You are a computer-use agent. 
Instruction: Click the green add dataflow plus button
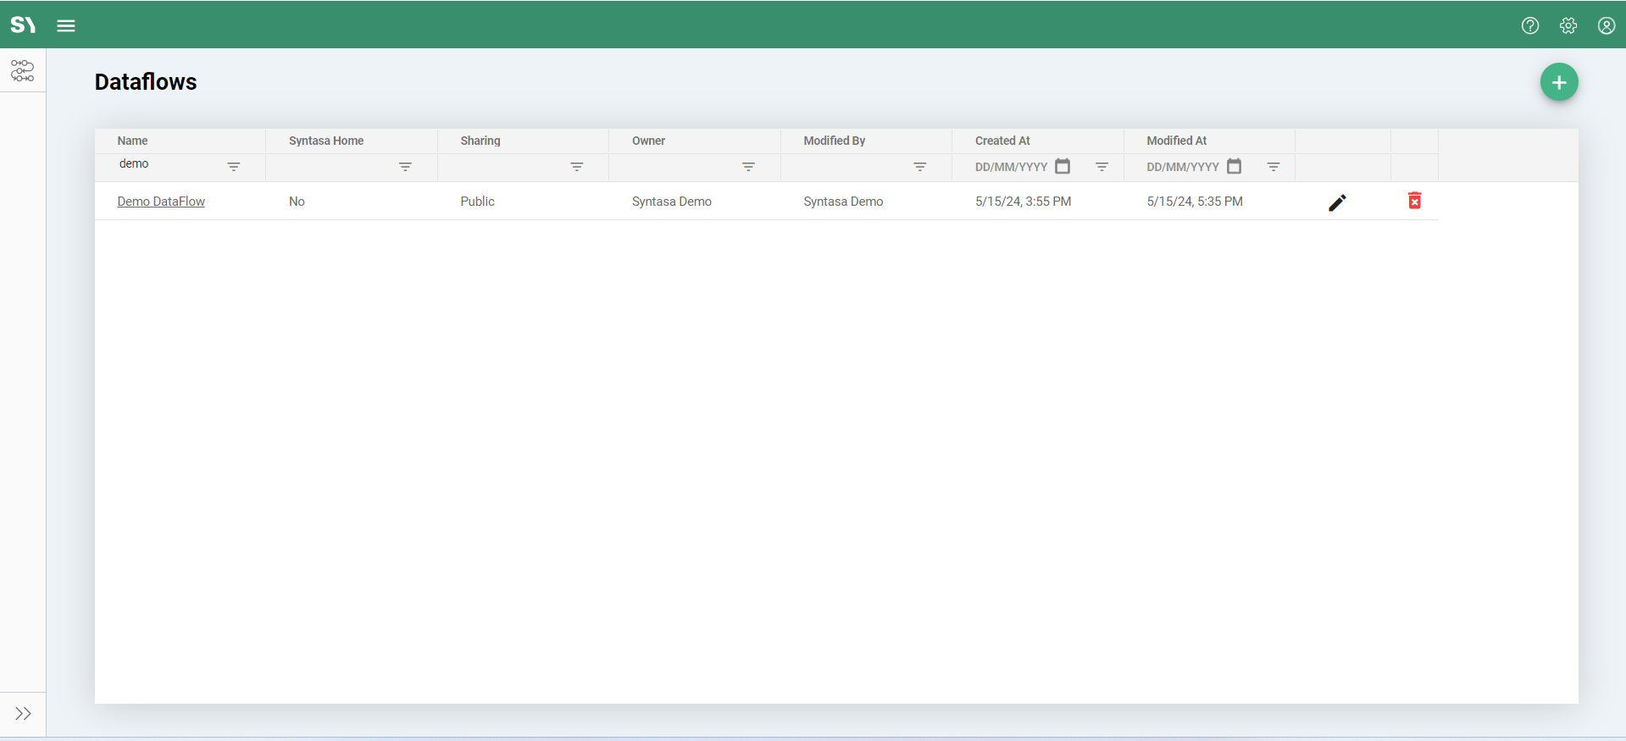pos(1558,82)
